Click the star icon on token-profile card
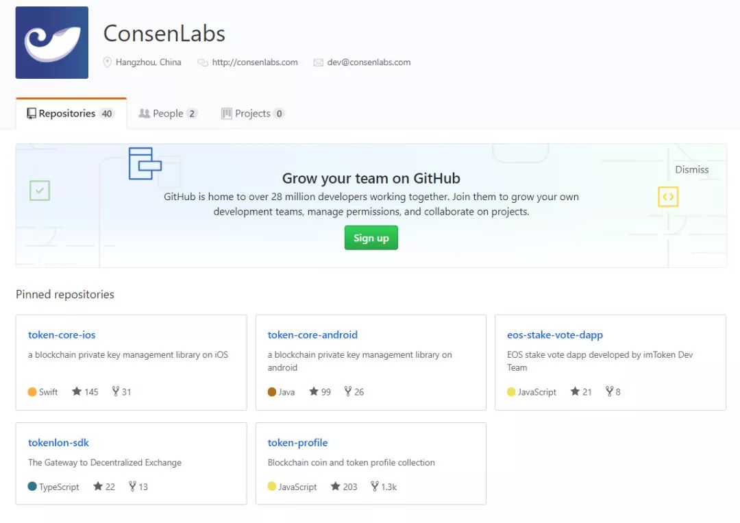 pyautogui.click(x=335, y=487)
